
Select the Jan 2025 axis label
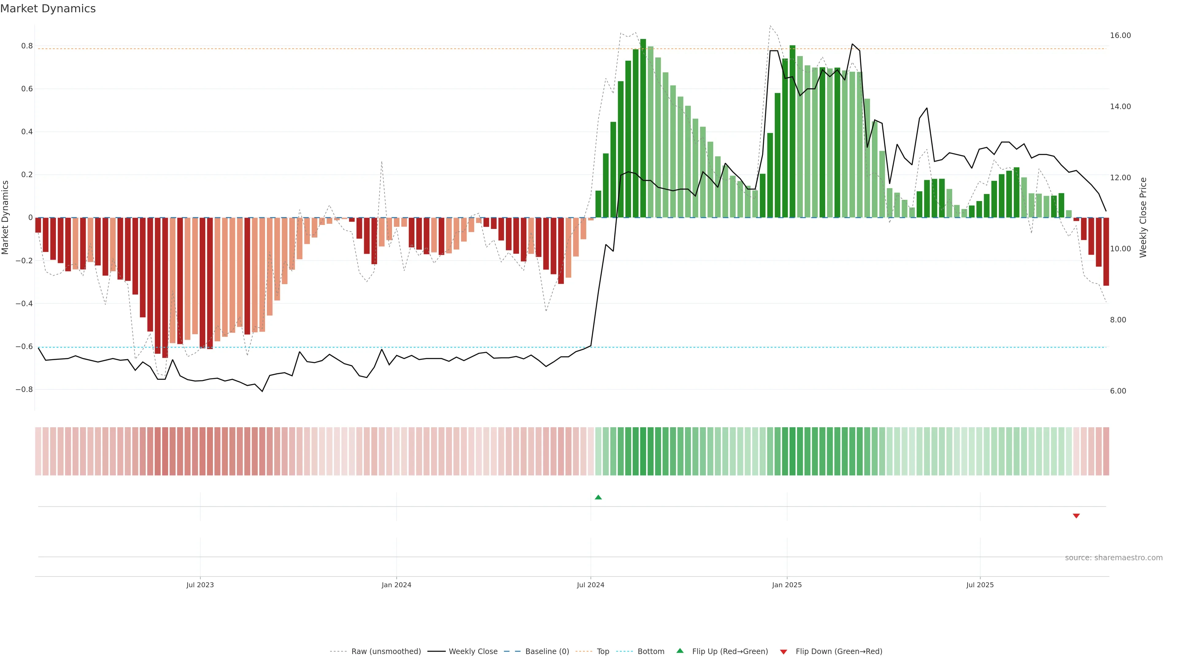[x=787, y=585]
